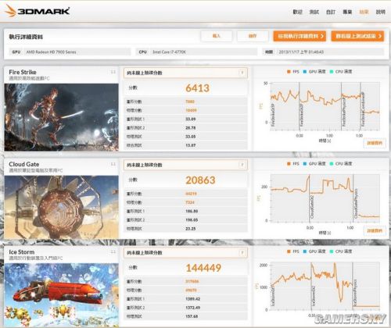Open the 歡迎 welcome menu tab
Screen dimensions: 391x328
pos(297,12)
